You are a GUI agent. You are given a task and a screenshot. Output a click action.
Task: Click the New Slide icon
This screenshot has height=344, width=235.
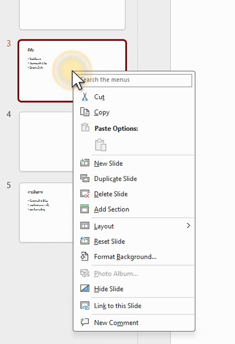(85, 163)
